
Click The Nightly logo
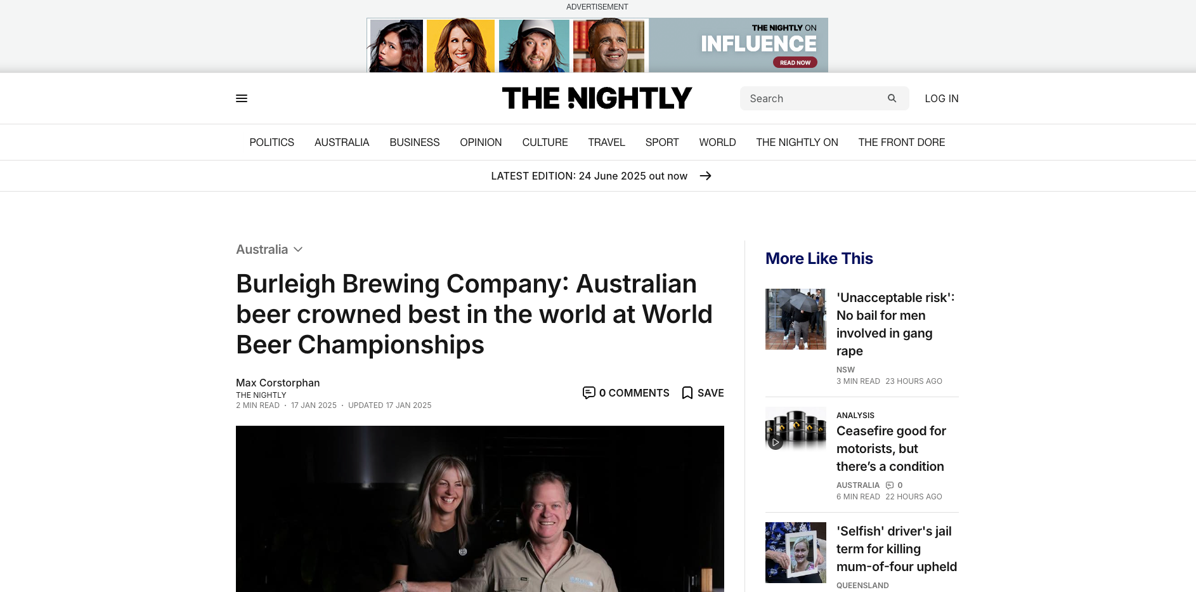click(x=597, y=98)
